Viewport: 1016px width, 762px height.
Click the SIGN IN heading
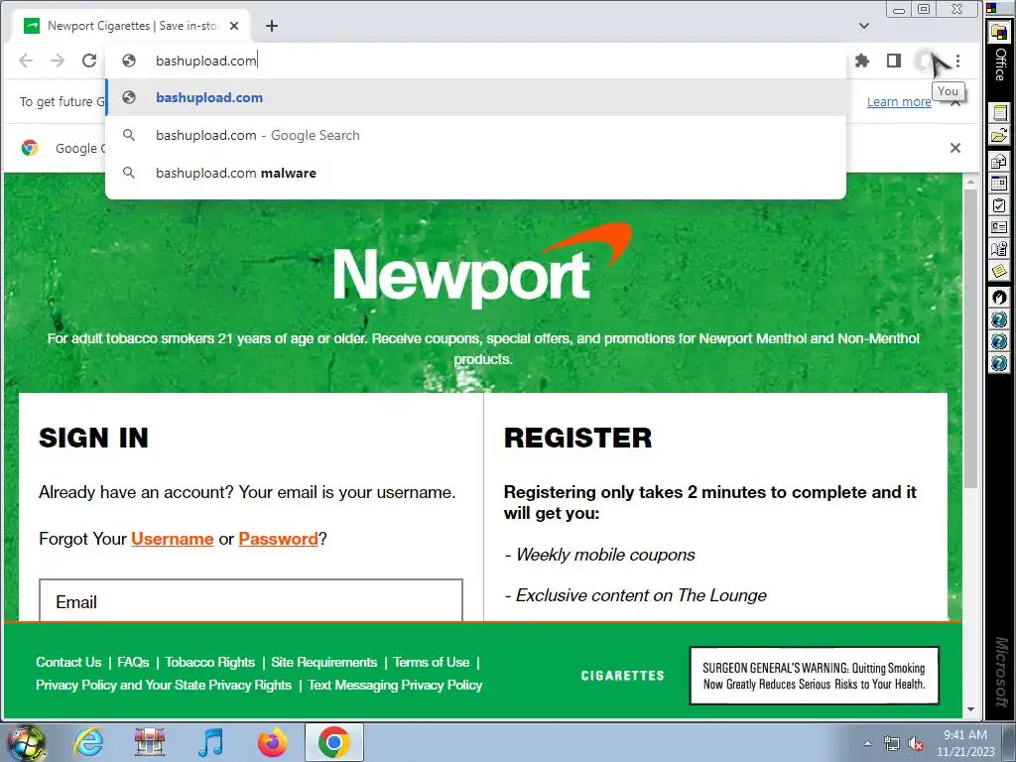[x=94, y=438]
